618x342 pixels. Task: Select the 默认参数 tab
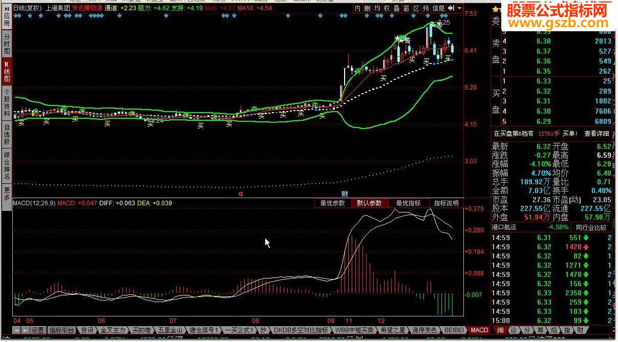tap(369, 203)
